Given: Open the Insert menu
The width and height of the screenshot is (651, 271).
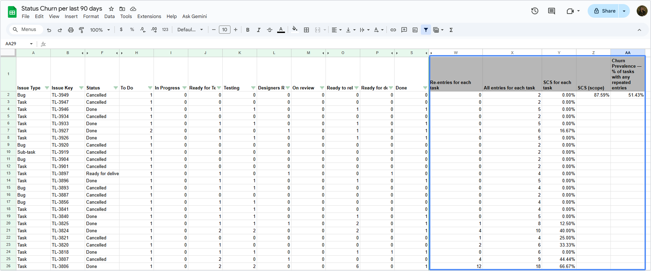Looking at the screenshot, I should click(x=71, y=16).
